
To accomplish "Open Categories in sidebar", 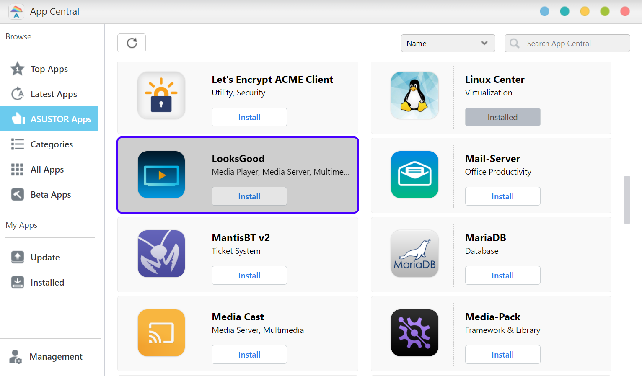I will pos(49,144).
